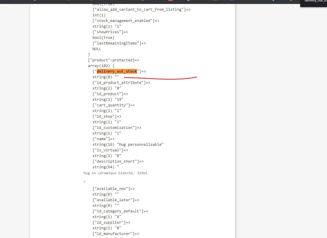Click the id_shop key line
This screenshot has width=327, height=238.
coord(107,116)
